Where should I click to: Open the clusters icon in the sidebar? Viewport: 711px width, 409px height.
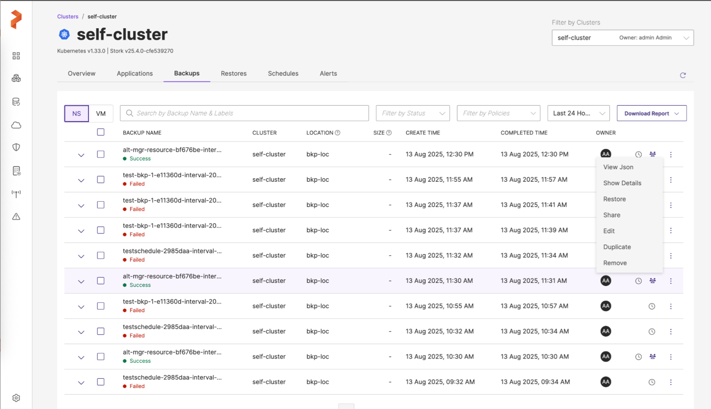(x=16, y=78)
